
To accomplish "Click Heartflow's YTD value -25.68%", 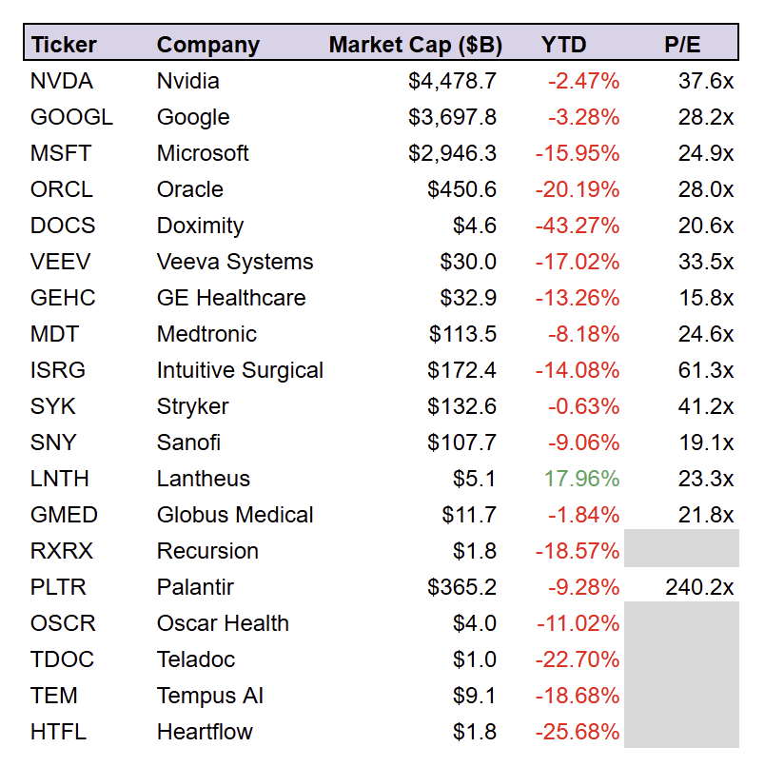I will (578, 732).
